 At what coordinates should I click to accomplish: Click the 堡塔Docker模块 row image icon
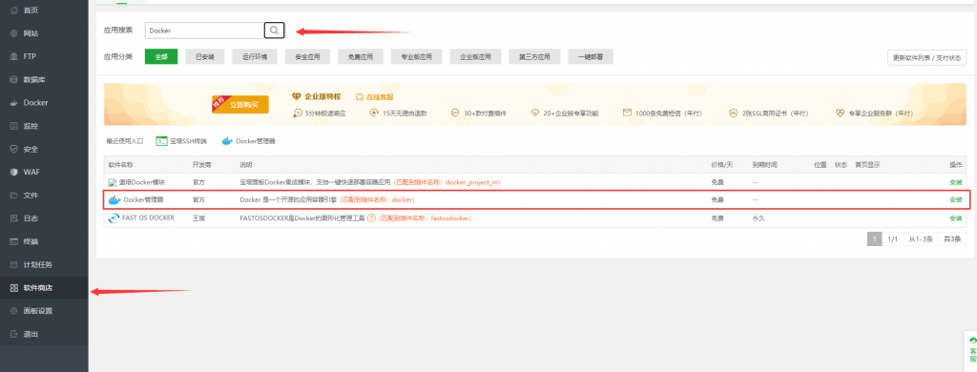pos(113,182)
